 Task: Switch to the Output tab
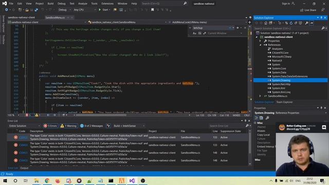point(24,168)
